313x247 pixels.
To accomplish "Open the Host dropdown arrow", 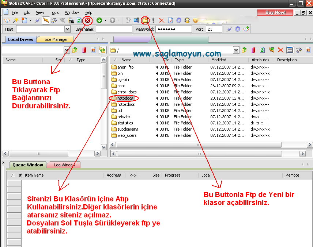I will pyautogui.click(x=68, y=29).
